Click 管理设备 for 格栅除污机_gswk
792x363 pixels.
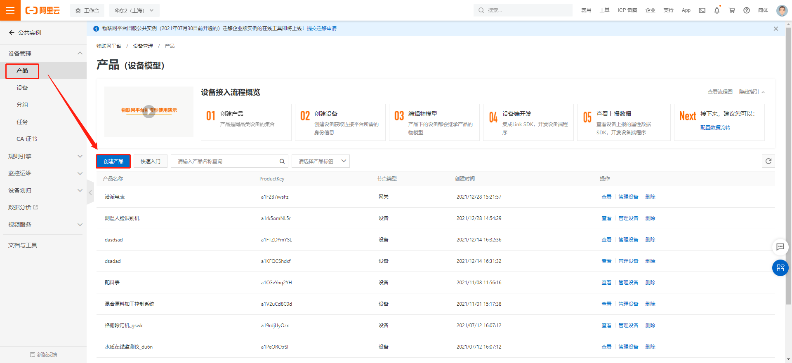click(x=628, y=326)
